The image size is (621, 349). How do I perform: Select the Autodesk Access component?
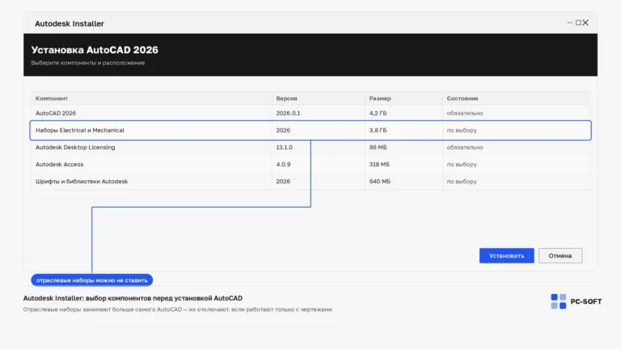tap(310, 164)
